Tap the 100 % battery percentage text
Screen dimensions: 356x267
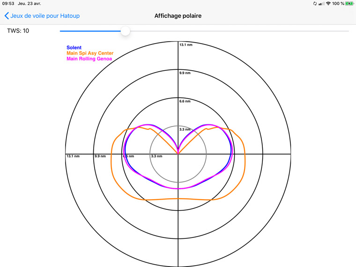click(338, 3)
